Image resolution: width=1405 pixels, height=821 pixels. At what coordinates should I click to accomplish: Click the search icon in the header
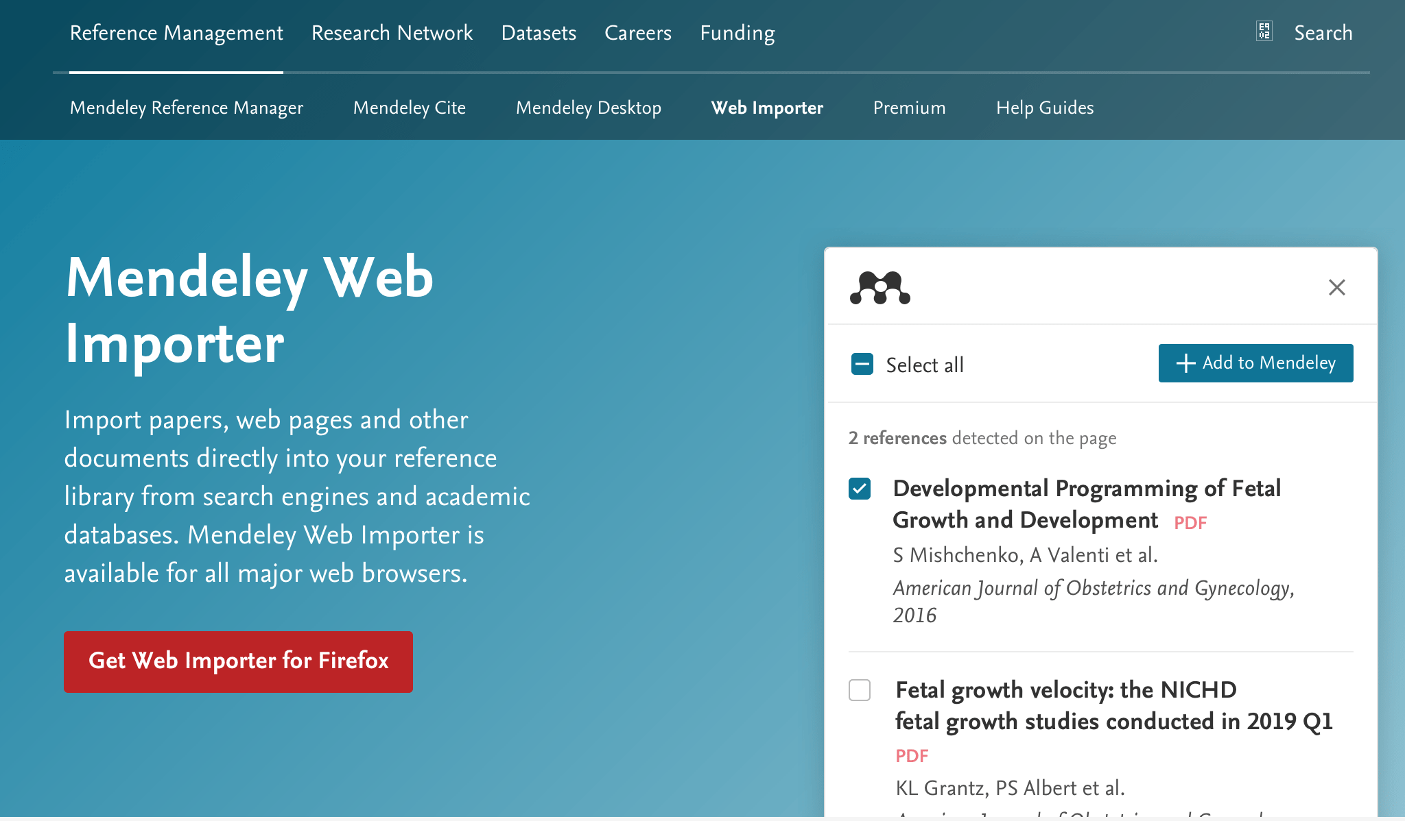click(1264, 32)
